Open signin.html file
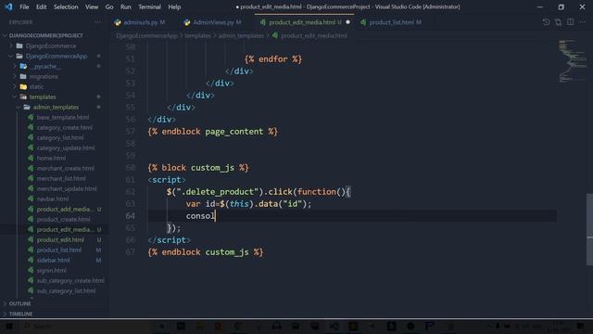Screen dimensions: 593x334 [x=52, y=270]
